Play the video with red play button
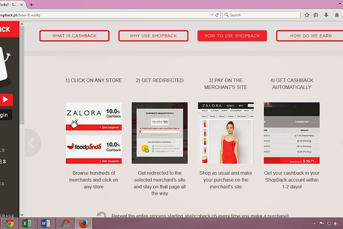Image resolution: width=343 pixels, height=229 pixels. 6,100
